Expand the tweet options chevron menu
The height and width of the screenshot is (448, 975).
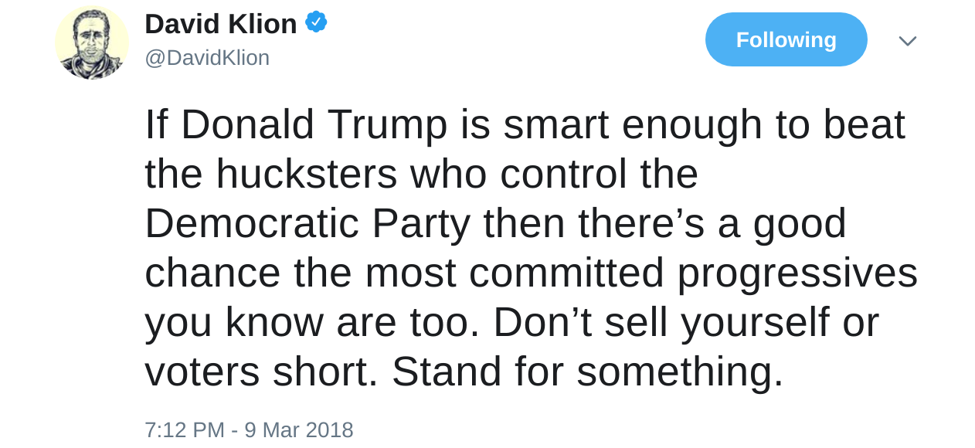tap(907, 41)
